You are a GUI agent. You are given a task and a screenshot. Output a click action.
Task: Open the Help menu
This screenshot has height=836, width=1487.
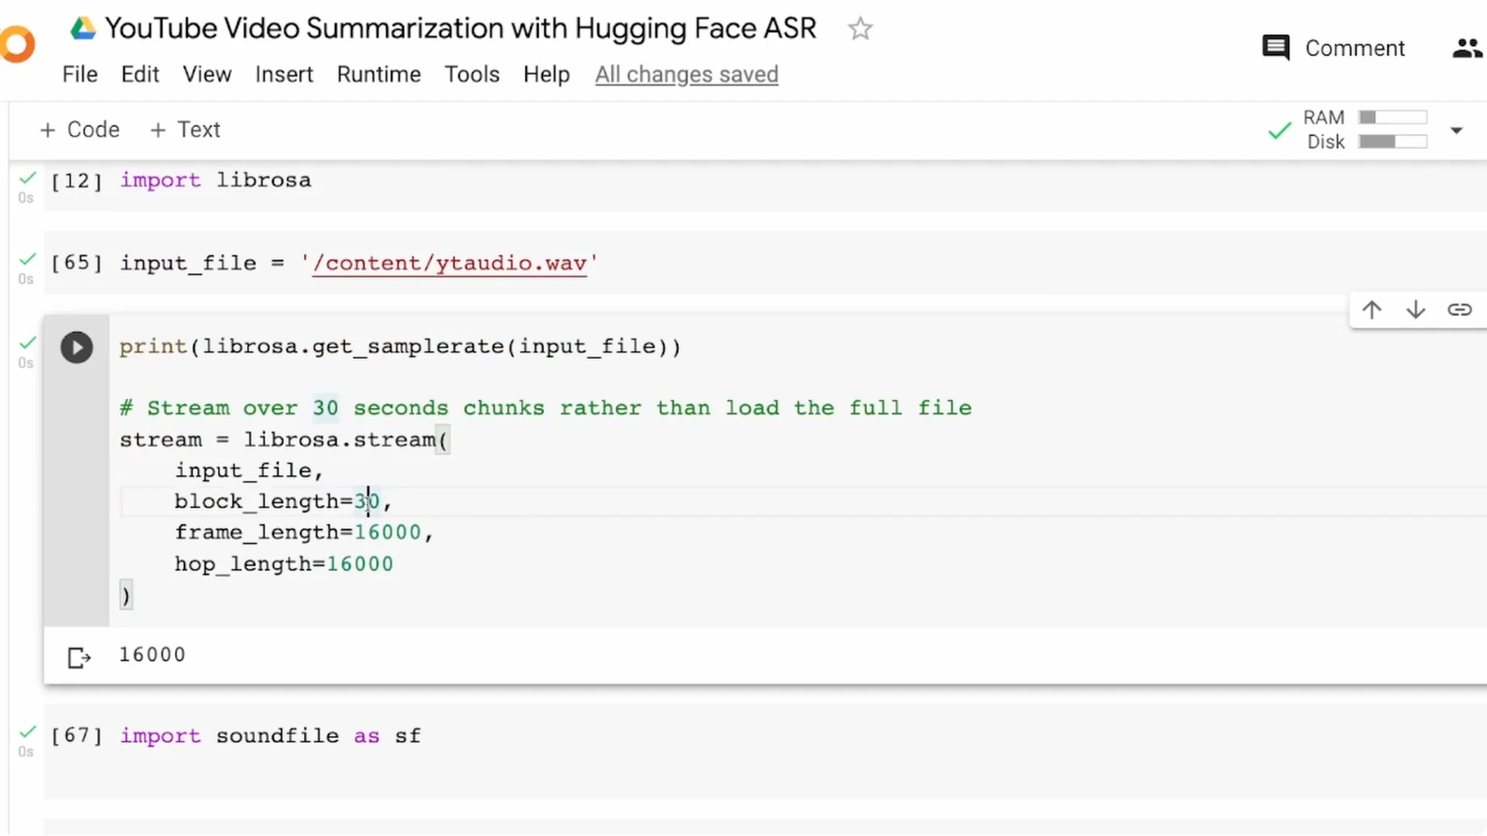(x=546, y=74)
